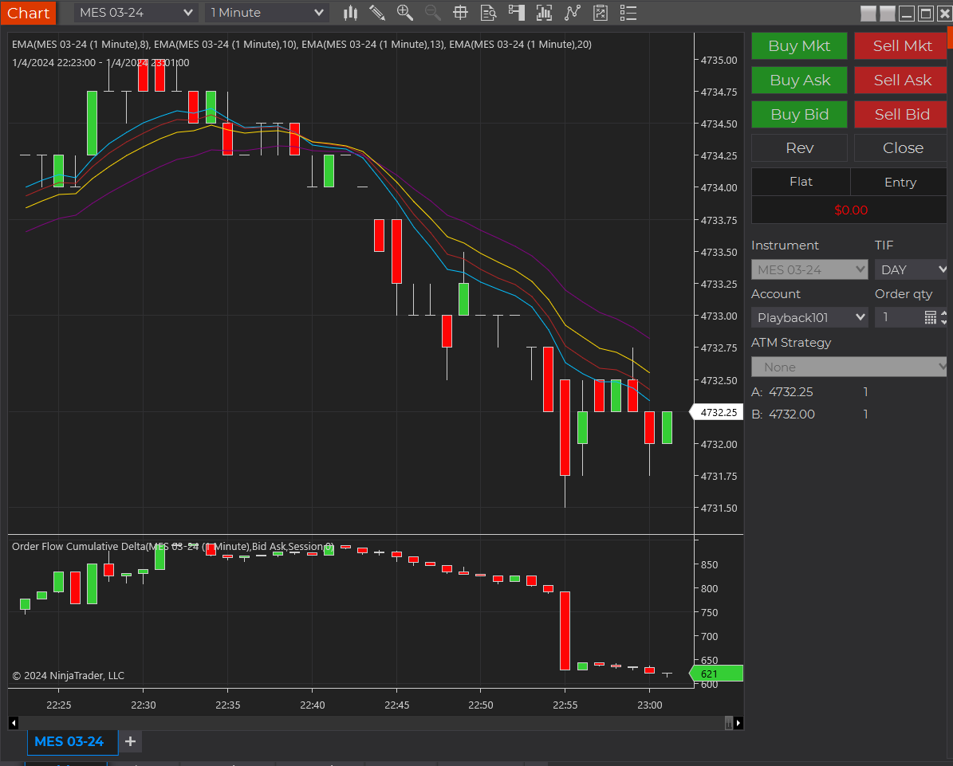The image size is (953, 766).
Task: Click the 22:40 time axis label
Action: [x=312, y=705]
